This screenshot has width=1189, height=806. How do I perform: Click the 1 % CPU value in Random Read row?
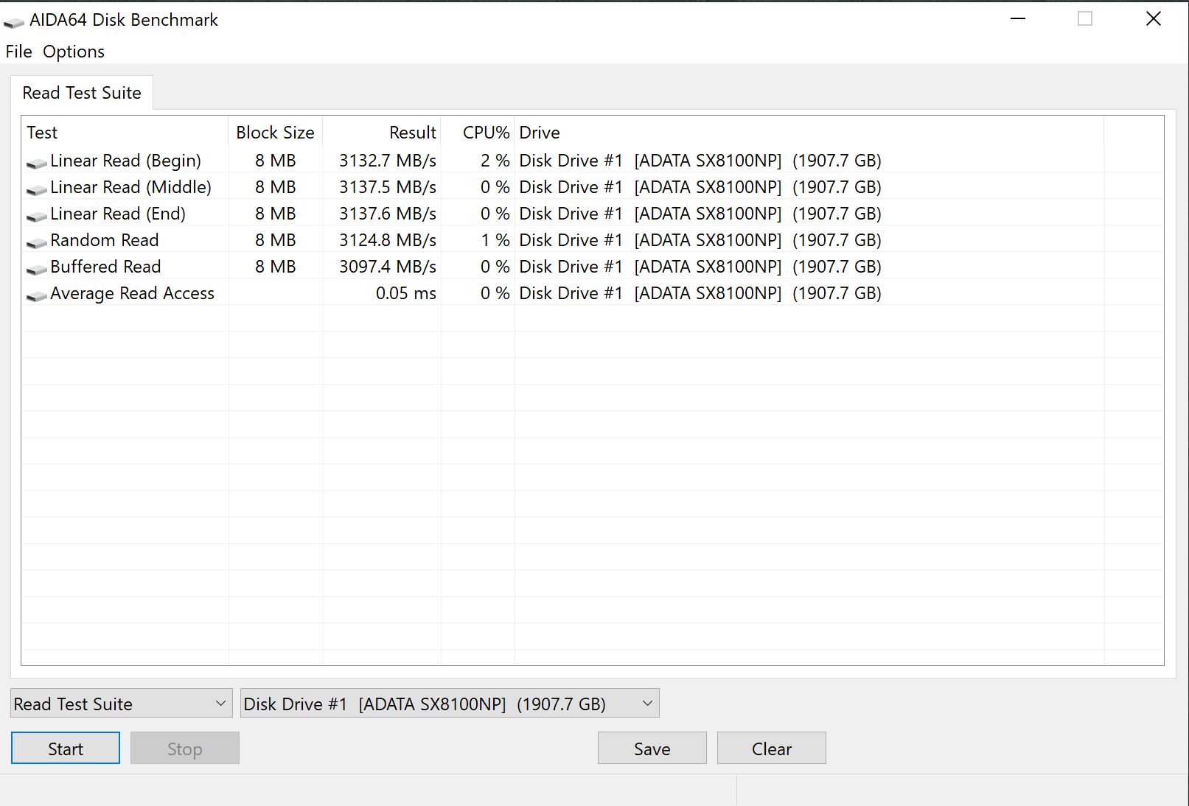coord(495,240)
